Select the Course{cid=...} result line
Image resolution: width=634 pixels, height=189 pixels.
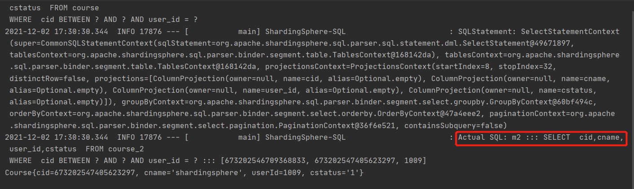[x=184, y=172]
